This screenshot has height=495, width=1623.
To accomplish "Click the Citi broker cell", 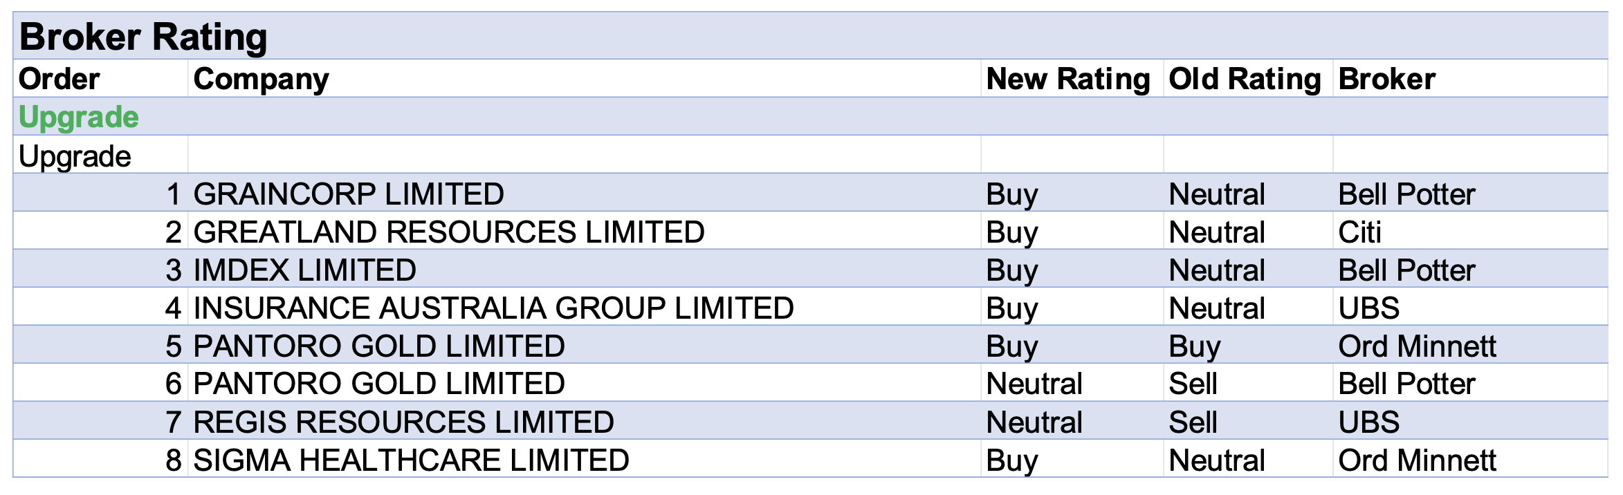I will coord(1359,232).
